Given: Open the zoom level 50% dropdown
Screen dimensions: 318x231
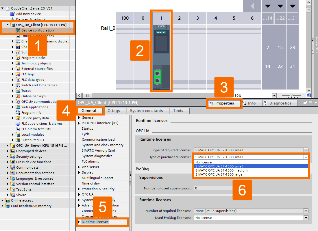Looking at the screenshot, I should tap(274, 96).
